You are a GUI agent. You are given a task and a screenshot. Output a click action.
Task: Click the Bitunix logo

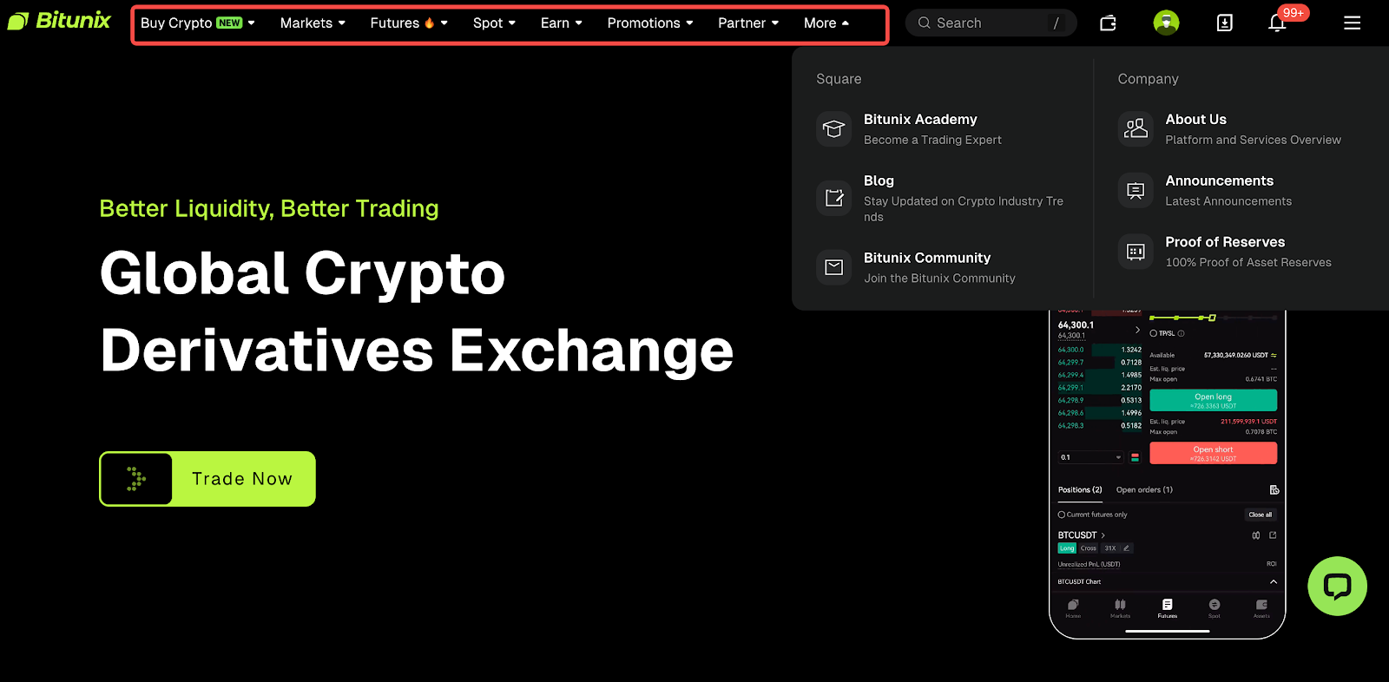[x=59, y=21]
